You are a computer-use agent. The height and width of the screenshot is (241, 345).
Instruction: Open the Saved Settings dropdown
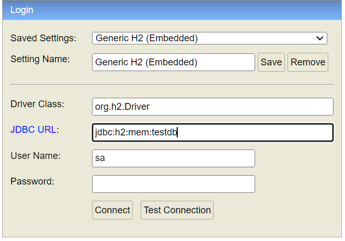[210, 38]
